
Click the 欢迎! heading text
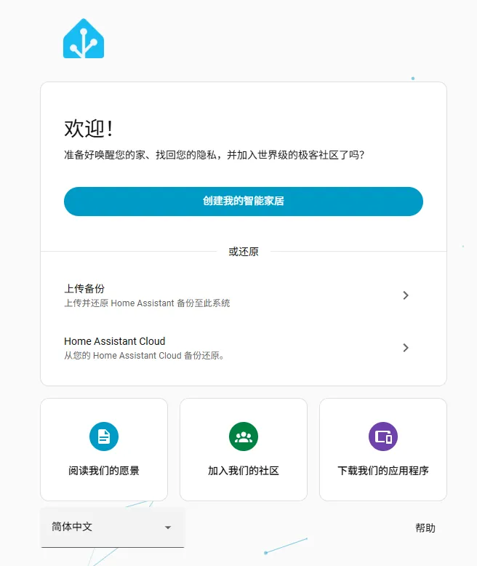[x=89, y=129]
